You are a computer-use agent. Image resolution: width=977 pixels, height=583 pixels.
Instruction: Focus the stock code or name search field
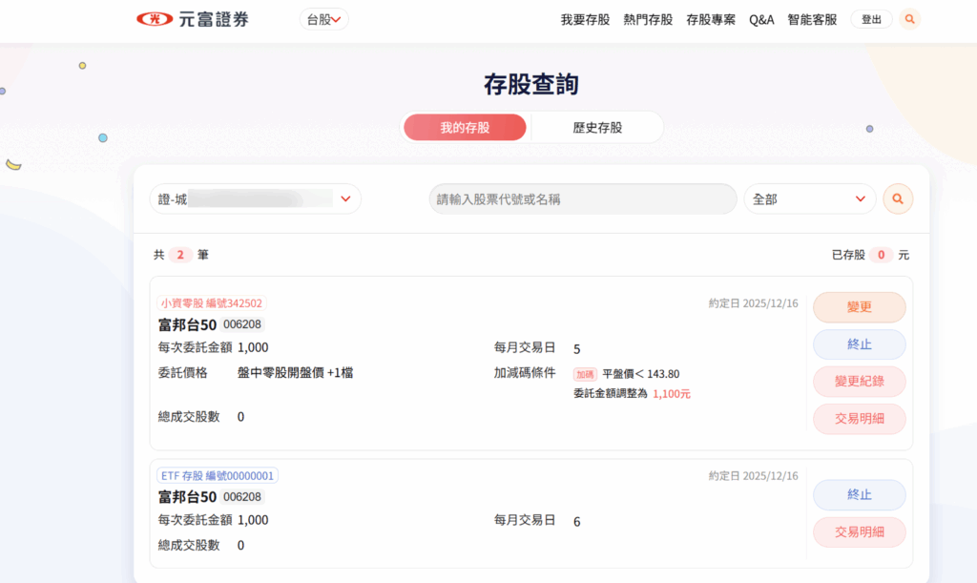coord(582,199)
